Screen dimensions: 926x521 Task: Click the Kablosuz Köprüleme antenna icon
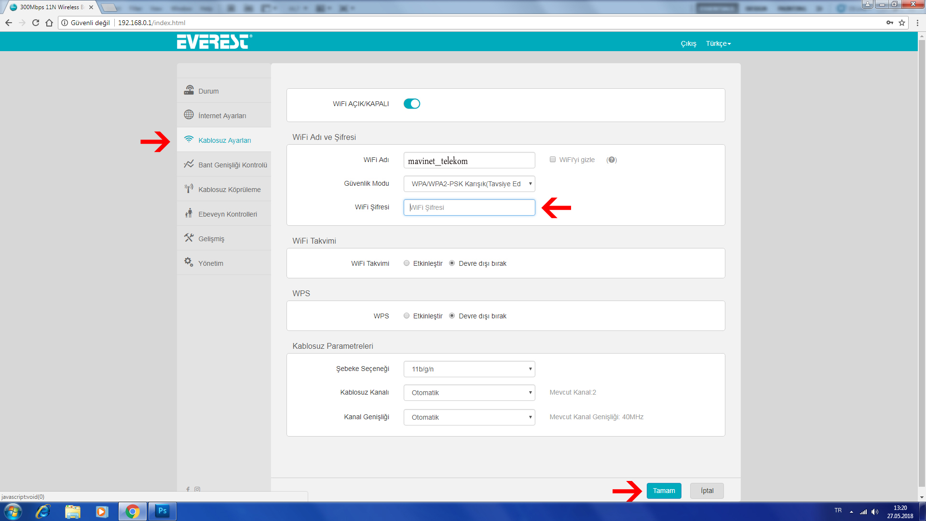point(189,189)
